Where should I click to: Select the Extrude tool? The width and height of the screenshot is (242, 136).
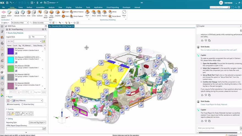(17, 13)
